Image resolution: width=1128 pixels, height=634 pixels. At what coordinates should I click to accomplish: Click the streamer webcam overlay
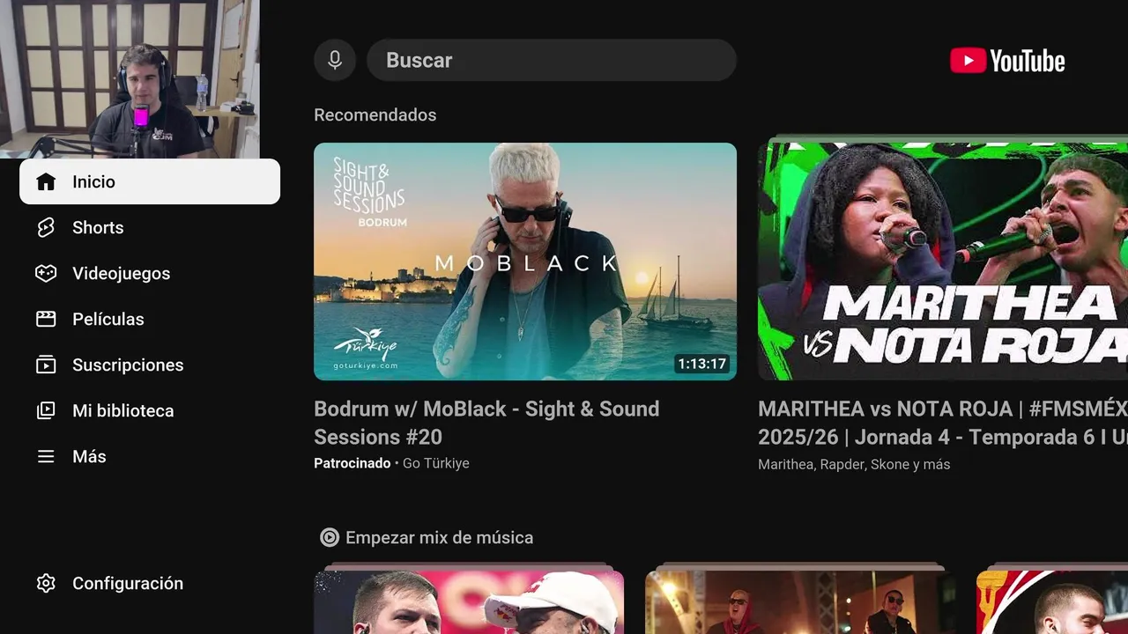click(130, 79)
